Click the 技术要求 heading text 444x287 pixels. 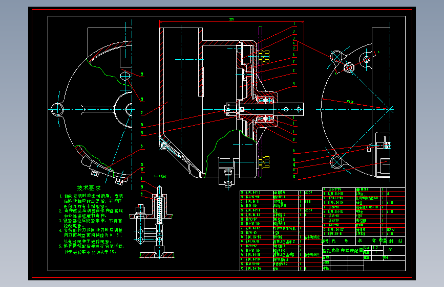click(89, 188)
